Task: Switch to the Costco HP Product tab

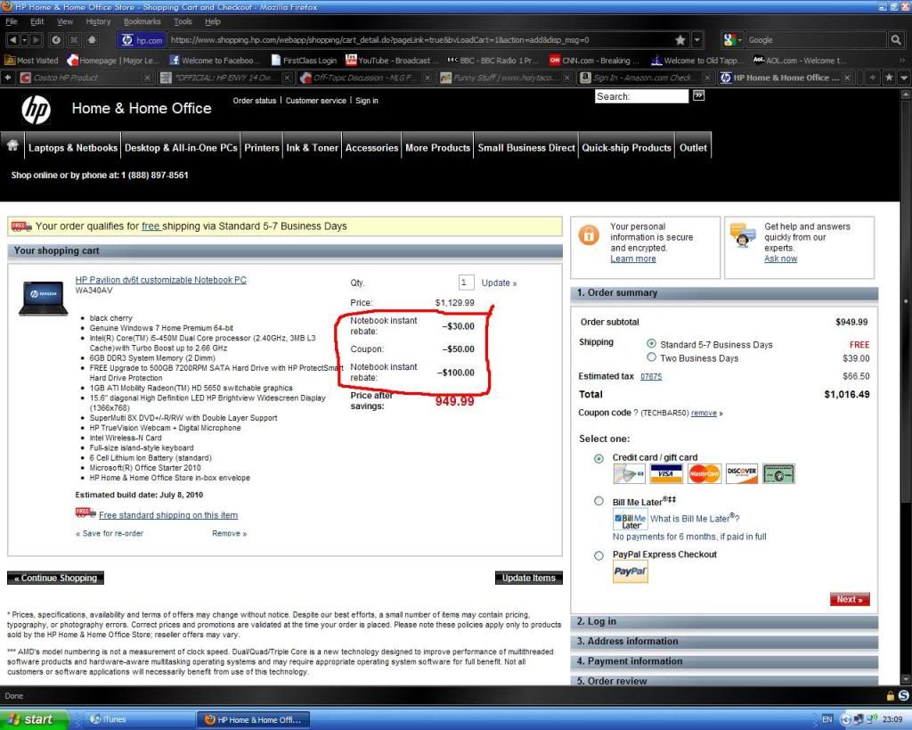Action: coord(86,78)
